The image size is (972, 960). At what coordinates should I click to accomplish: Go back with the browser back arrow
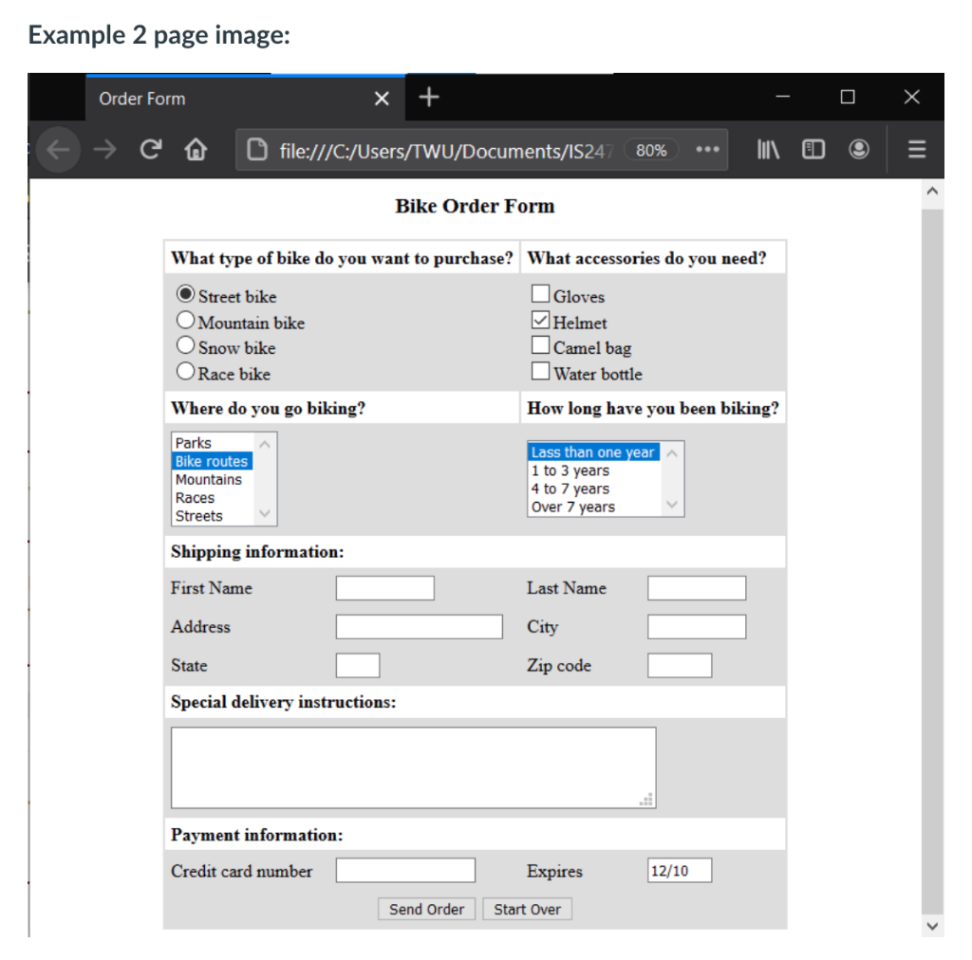click(58, 149)
